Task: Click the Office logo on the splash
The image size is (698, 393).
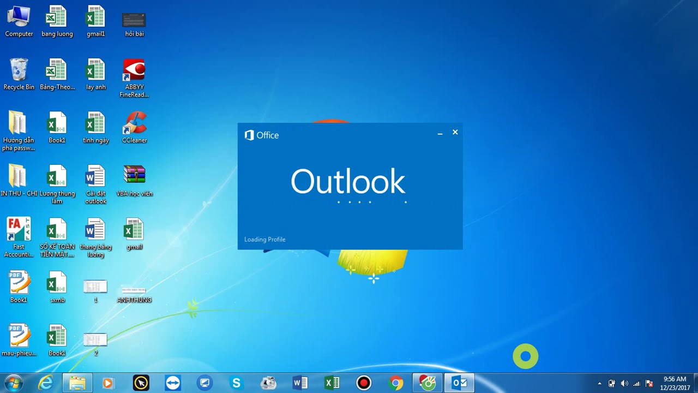Action: (262, 135)
